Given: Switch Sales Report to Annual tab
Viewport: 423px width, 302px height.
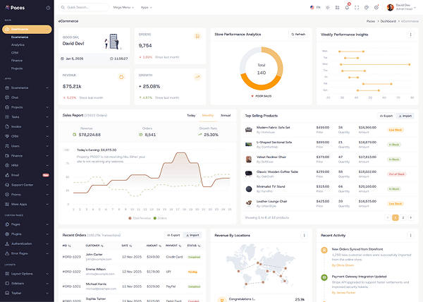Looking at the screenshot, I should [x=226, y=115].
